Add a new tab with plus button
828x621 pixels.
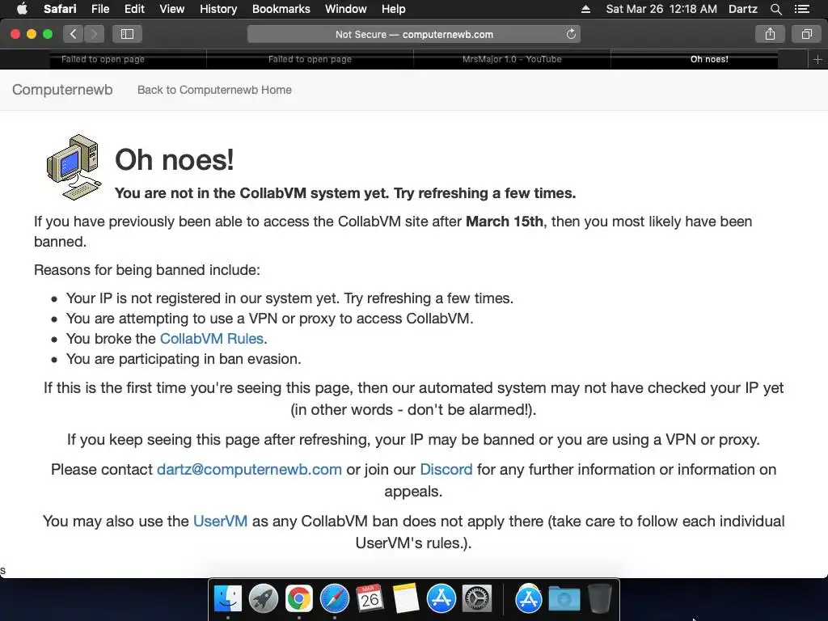817,60
